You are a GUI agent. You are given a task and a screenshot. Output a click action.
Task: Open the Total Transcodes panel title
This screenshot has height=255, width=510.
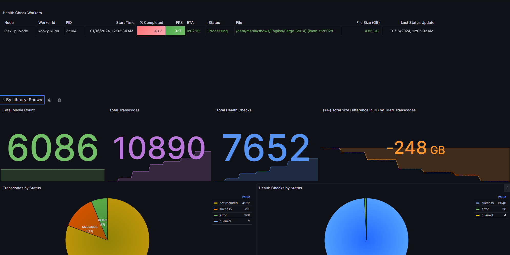click(x=125, y=110)
